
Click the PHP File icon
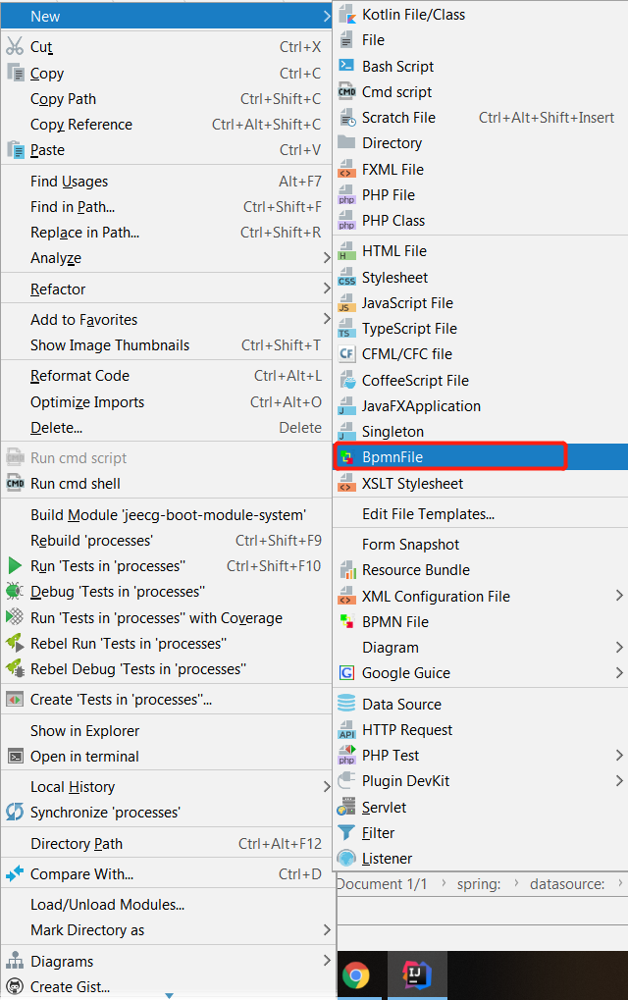[346, 194]
